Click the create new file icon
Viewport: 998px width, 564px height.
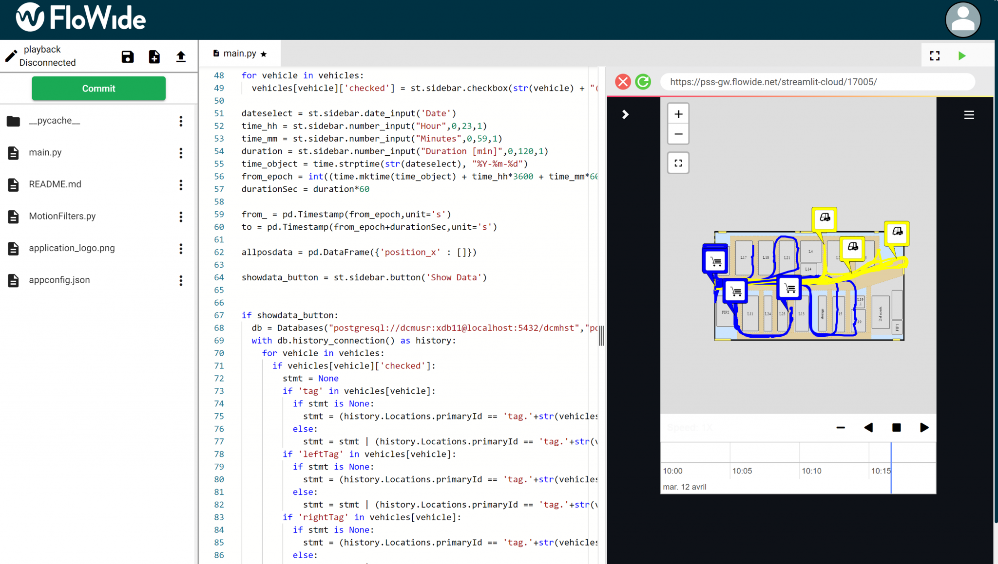pyautogui.click(x=154, y=57)
